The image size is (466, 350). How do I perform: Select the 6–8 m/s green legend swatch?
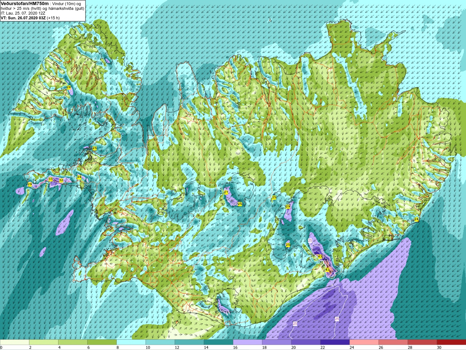click(102, 342)
